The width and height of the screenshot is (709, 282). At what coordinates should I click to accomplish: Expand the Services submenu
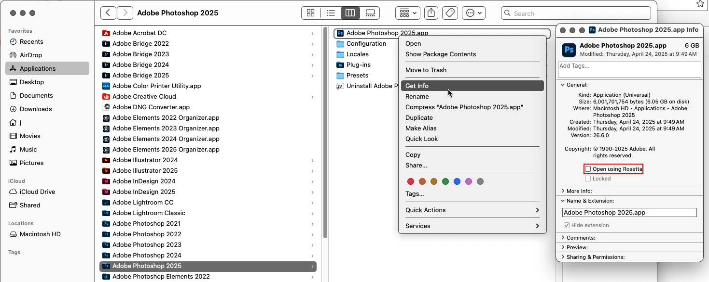[472, 226]
